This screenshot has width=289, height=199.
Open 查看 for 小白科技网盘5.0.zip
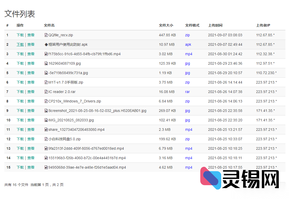31,139
